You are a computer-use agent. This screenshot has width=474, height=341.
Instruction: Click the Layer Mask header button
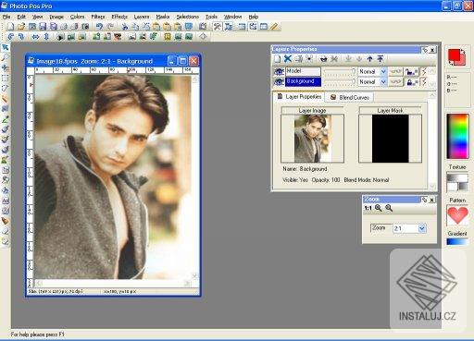click(x=390, y=110)
